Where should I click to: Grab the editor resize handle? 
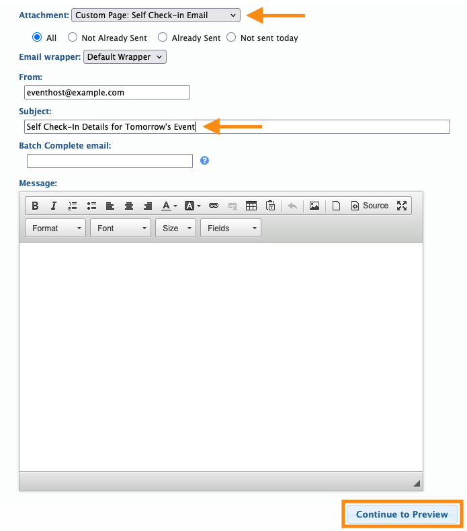pos(417,483)
